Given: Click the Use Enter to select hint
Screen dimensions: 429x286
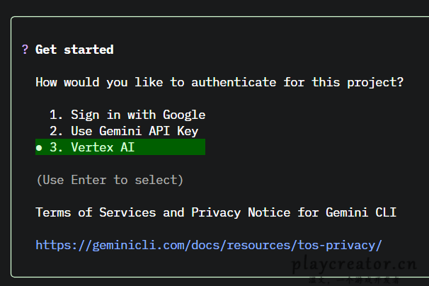Looking at the screenshot, I should (110, 180).
